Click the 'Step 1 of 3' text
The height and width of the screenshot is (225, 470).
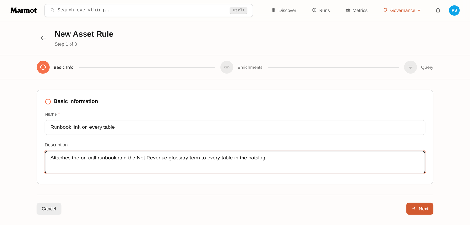(x=66, y=44)
